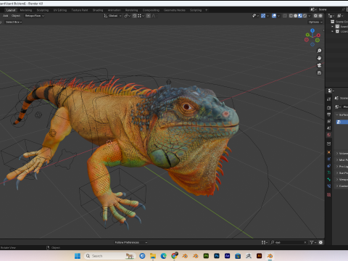The image size is (348, 261).
Task: Switch to solid viewport shading
Action: (296, 16)
